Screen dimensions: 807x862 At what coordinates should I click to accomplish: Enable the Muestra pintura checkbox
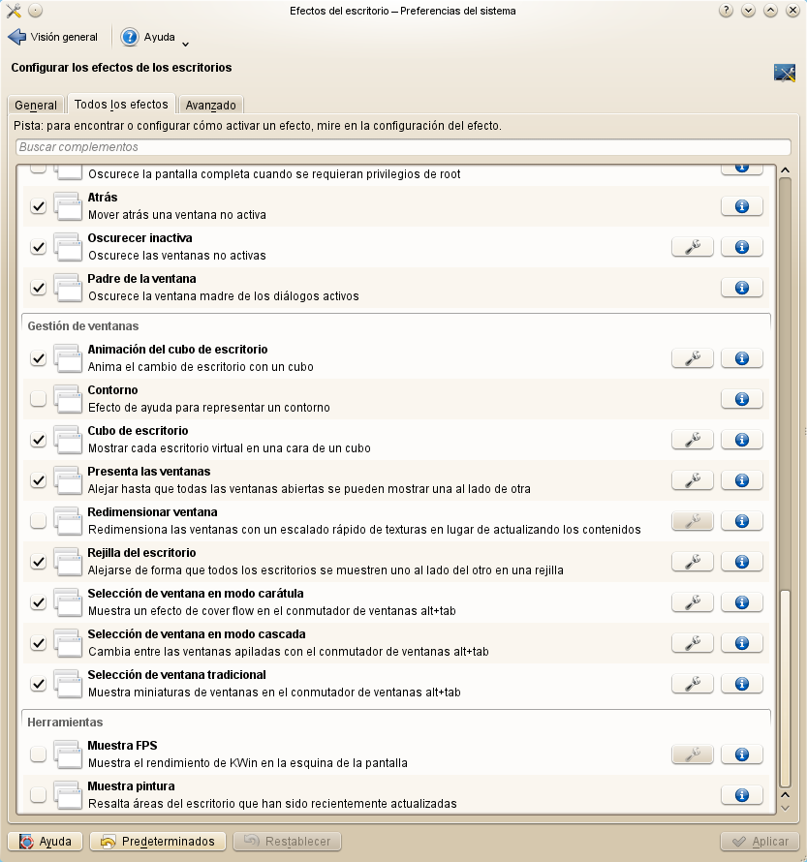tap(38, 795)
